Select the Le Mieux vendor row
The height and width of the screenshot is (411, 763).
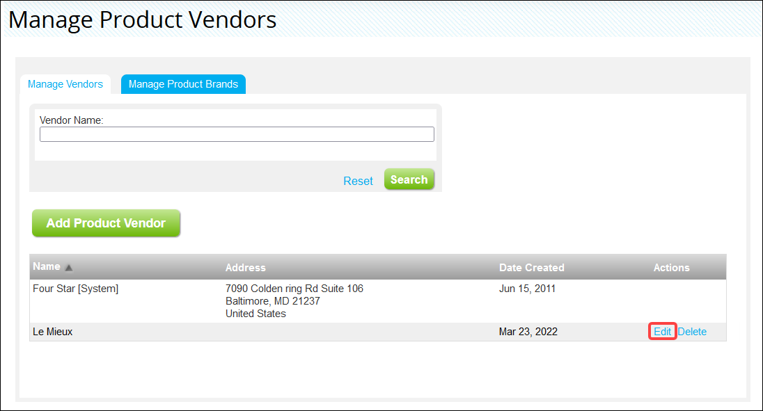pos(278,331)
